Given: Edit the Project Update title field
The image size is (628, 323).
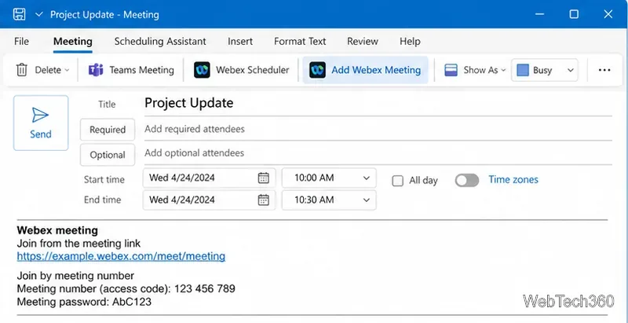Looking at the screenshot, I should click(x=378, y=104).
